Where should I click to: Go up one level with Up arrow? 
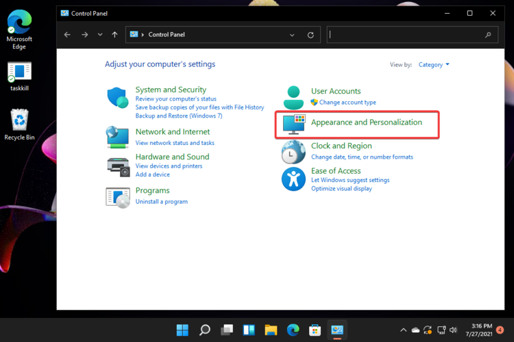click(x=114, y=35)
